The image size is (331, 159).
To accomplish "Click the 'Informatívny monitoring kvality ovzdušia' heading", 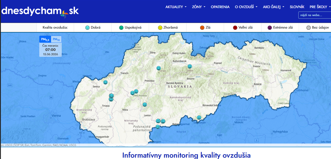I will click(186, 155).
